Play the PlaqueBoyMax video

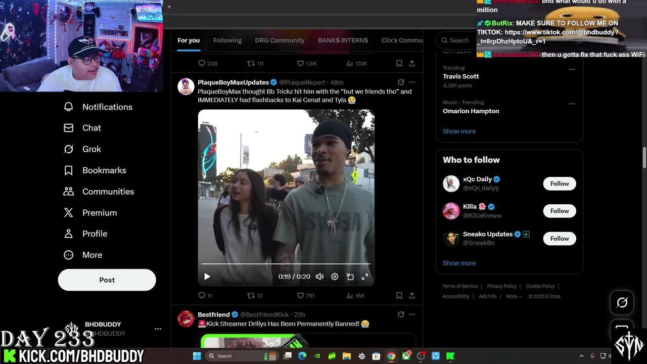(207, 277)
